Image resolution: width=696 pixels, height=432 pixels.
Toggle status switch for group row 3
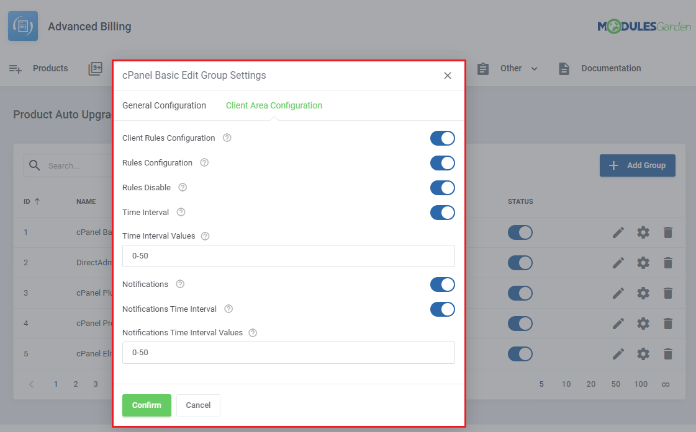520,293
